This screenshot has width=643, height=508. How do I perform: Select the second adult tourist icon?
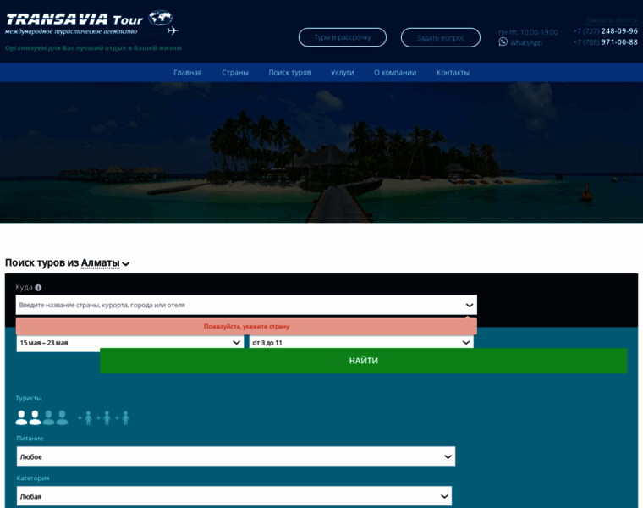[x=35, y=417]
